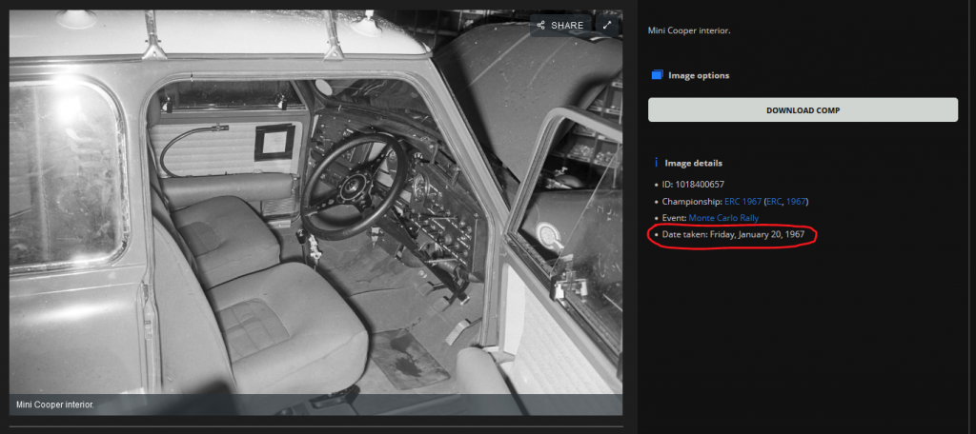The width and height of the screenshot is (976, 434).
Task: Click the Championship label in details
Action: [x=692, y=201]
